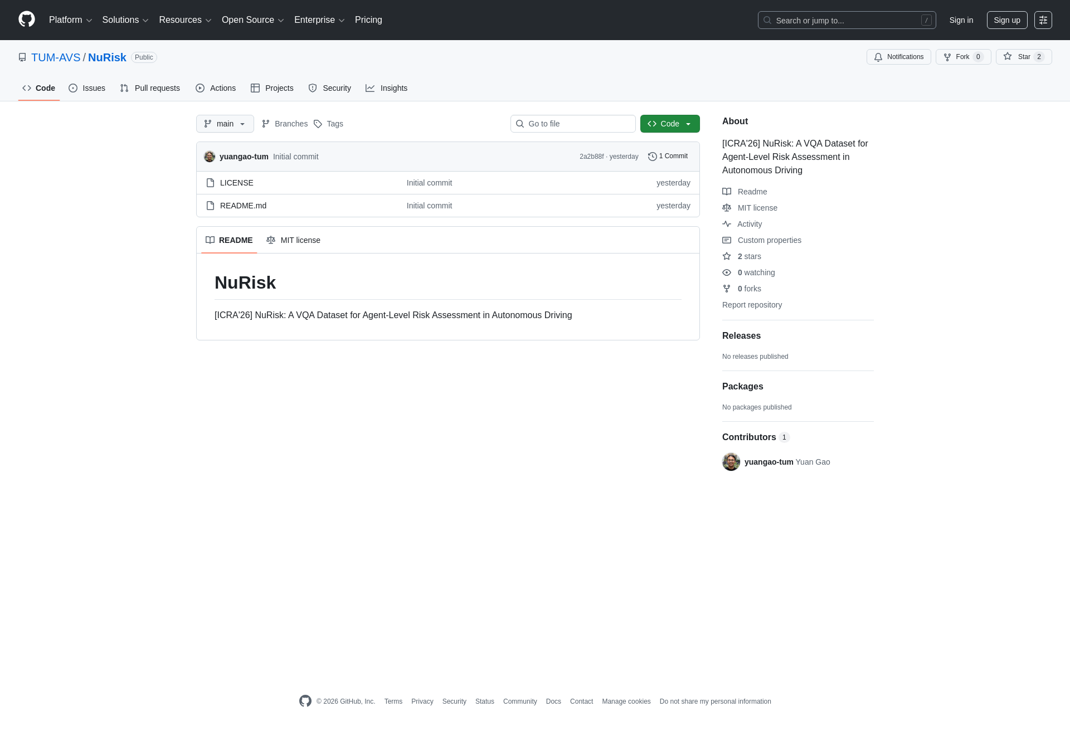Click the fork icon in Fork button
Viewport: 1070px width, 731px height.
(x=947, y=57)
